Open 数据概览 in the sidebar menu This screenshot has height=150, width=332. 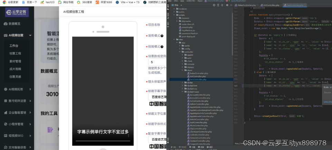pos(12,24)
